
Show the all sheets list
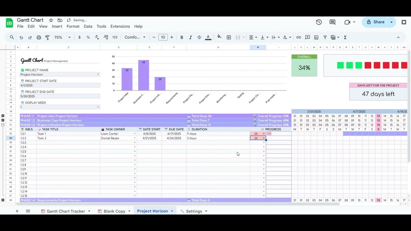click(x=28, y=211)
